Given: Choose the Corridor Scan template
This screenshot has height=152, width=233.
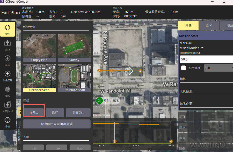Looking at the screenshot, I should pyautogui.click(x=39, y=78).
